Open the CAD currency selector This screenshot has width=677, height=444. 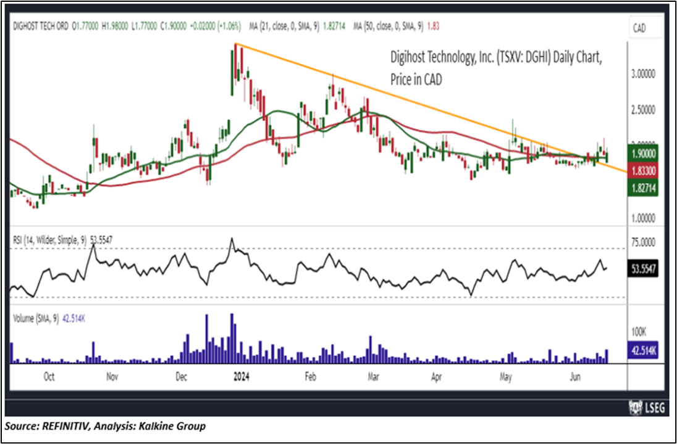coord(645,28)
